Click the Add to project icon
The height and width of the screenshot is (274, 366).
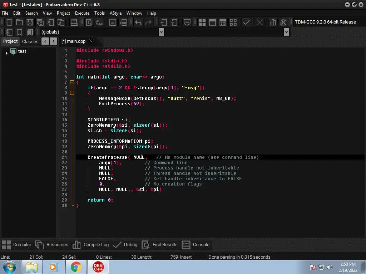[163, 22]
